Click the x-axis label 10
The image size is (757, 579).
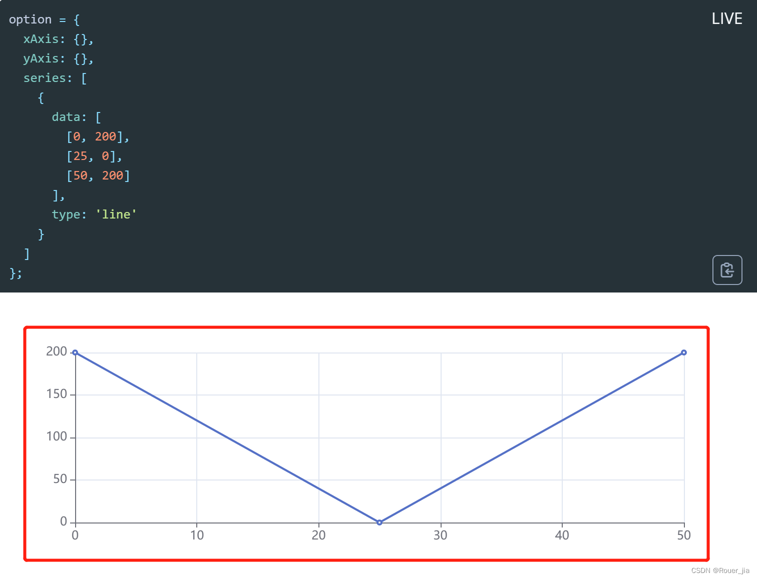197,535
